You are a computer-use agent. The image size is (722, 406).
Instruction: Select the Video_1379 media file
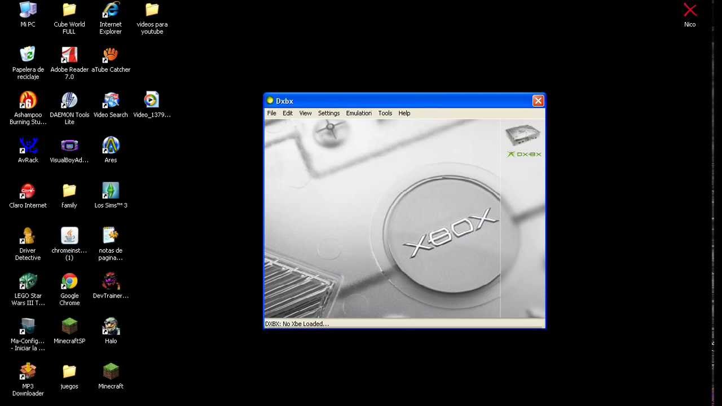point(152,105)
